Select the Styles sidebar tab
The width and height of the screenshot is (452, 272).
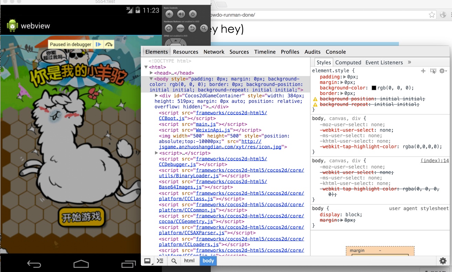pyautogui.click(x=324, y=62)
